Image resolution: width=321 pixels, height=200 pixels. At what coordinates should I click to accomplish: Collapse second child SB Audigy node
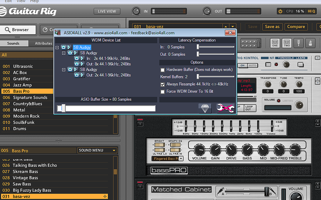pyautogui.click(x=64, y=70)
